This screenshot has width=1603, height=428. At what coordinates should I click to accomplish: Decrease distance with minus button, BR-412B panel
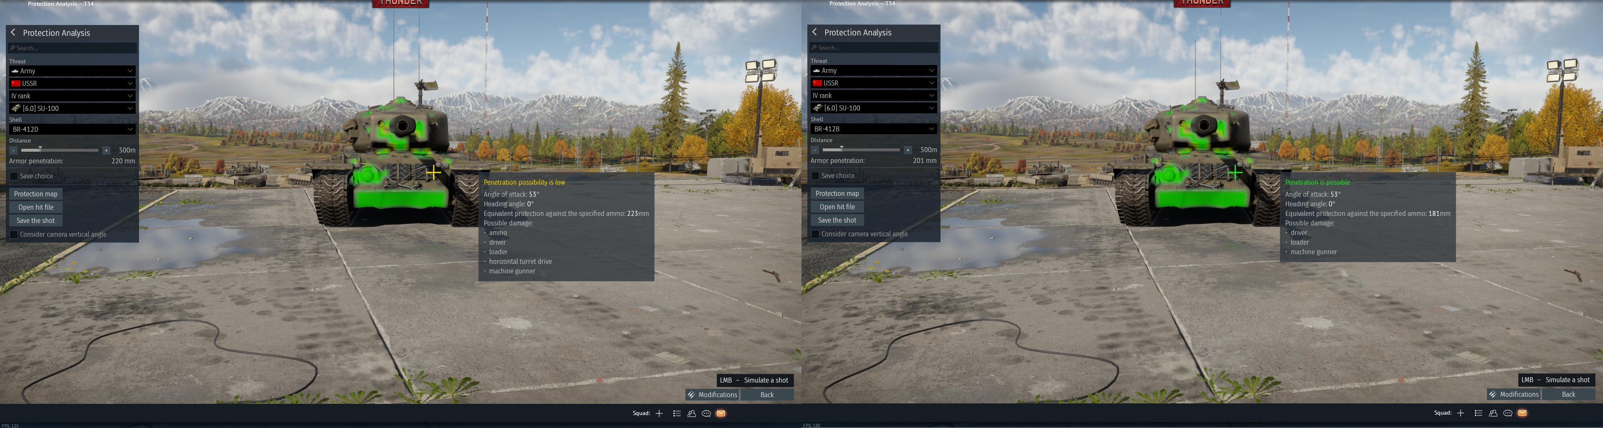point(814,150)
